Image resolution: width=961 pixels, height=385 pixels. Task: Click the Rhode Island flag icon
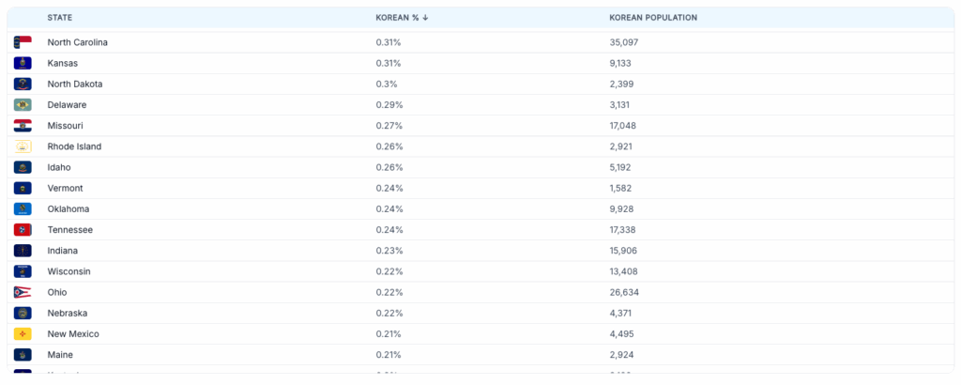coord(23,146)
